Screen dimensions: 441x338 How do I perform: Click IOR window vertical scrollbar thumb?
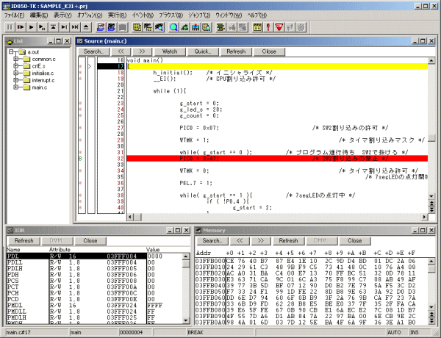pos(186,264)
